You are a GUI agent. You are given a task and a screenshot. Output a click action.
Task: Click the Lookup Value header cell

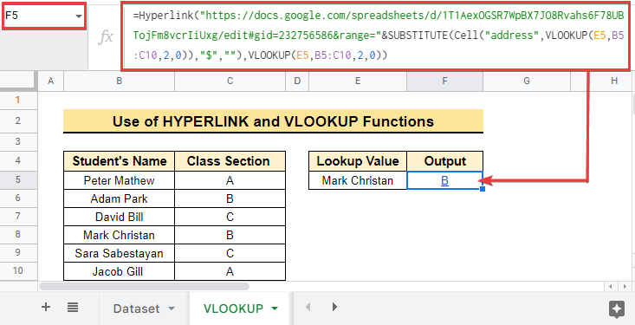coord(358,161)
